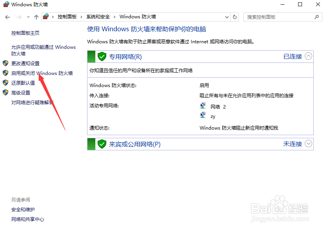The height and width of the screenshot is (230, 327).
Task: Go up one level with the up arrow
Action: 36,17
